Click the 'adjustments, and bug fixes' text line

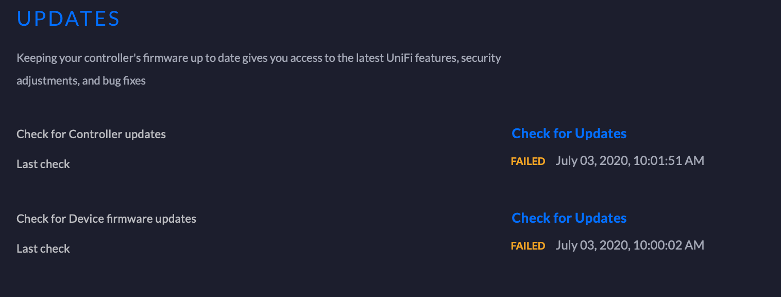(x=81, y=81)
